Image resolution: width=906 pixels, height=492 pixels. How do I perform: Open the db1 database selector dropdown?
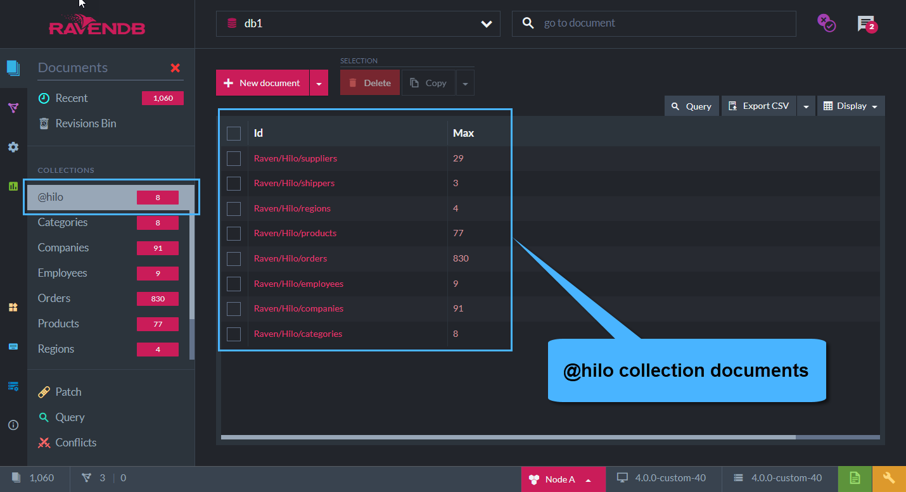tap(358, 24)
